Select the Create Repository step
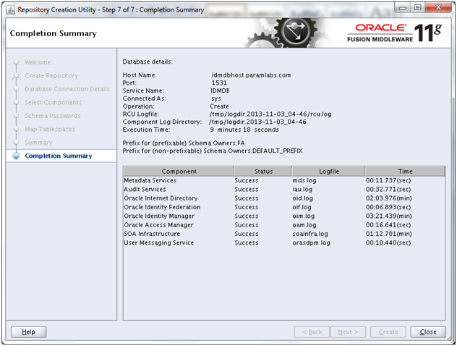This screenshot has height=346, width=457. point(51,76)
